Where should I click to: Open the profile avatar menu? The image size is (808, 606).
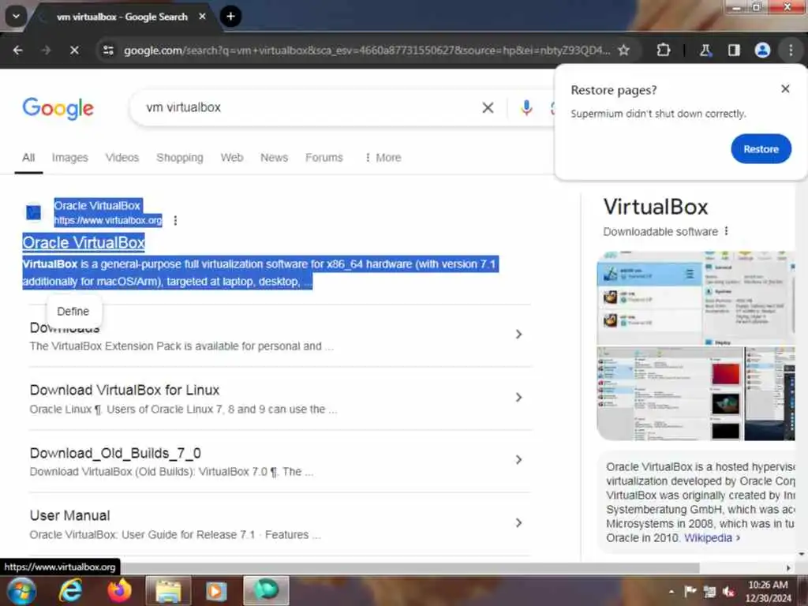click(x=762, y=50)
